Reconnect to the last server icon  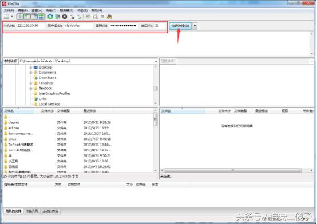[79, 17]
